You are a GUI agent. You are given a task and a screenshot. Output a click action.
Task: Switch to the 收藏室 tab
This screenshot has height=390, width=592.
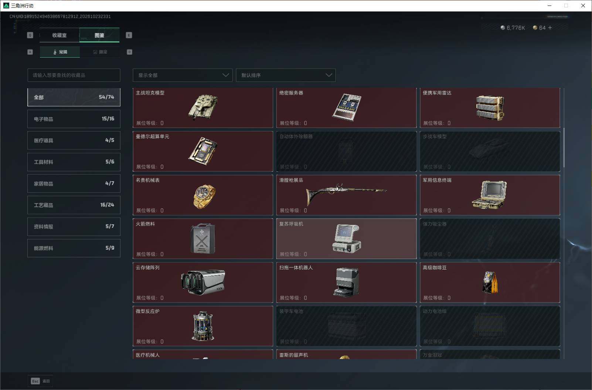click(59, 35)
